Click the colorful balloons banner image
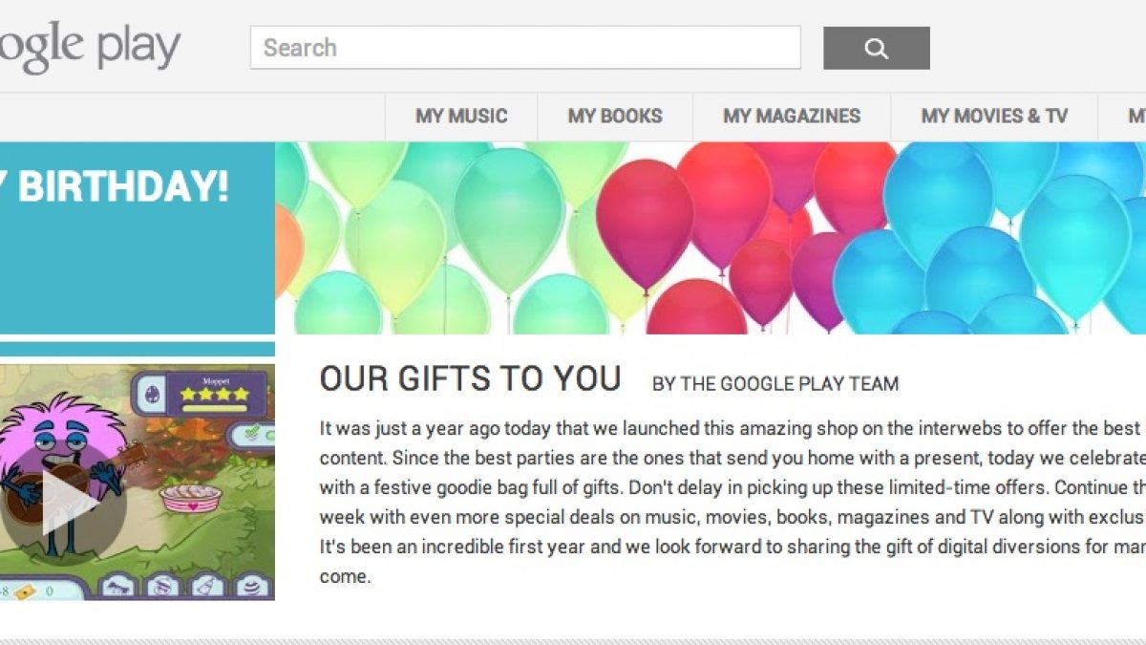The image size is (1146, 645). 711,237
